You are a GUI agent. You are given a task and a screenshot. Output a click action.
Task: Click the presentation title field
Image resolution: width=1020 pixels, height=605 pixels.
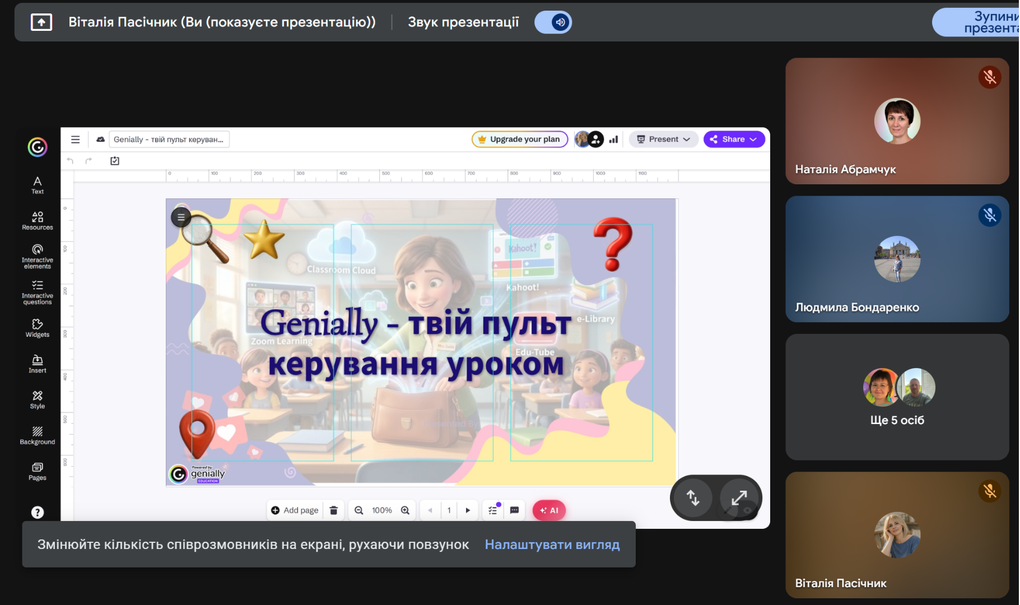[169, 139]
